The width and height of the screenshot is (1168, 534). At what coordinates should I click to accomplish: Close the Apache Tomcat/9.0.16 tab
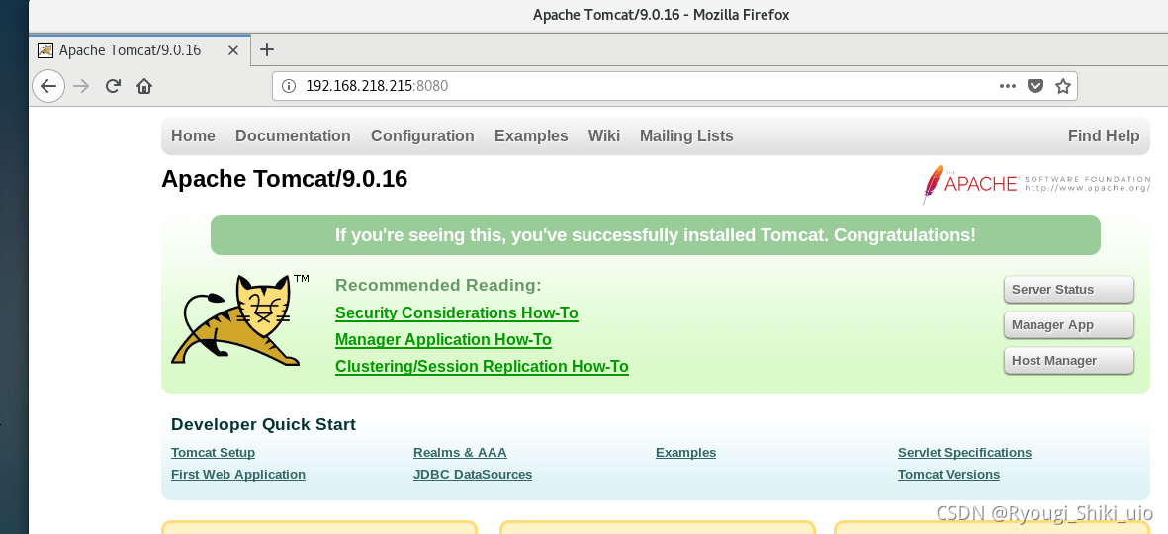pos(233,50)
